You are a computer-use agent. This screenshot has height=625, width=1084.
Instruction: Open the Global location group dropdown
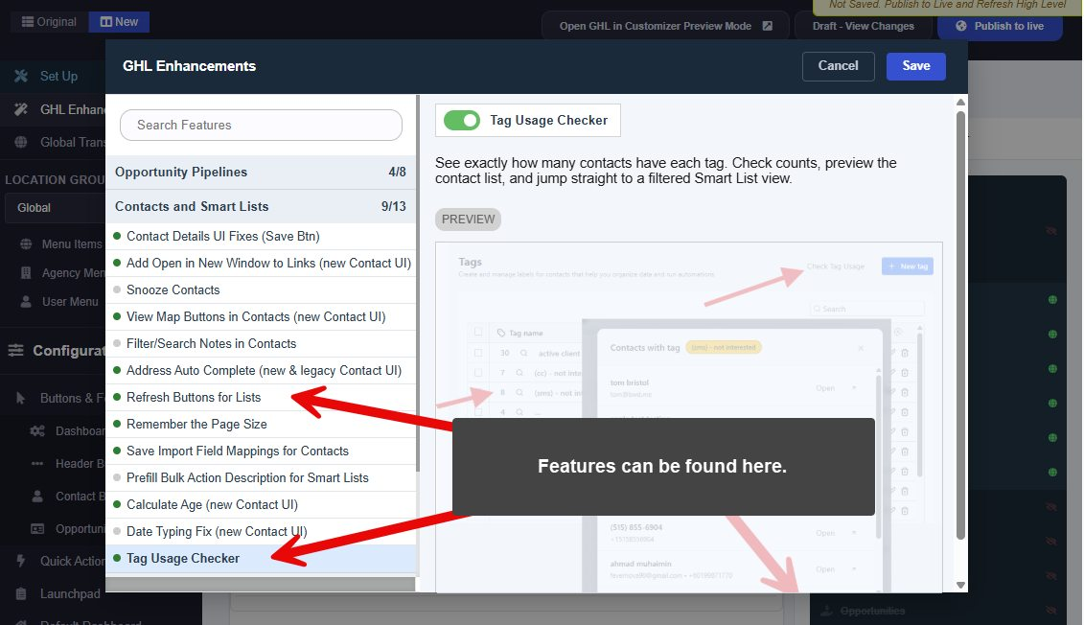click(x=56, y=208)
